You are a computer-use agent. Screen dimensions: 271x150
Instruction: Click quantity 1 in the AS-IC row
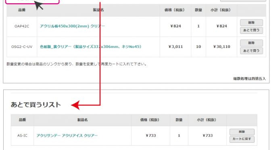179,135
